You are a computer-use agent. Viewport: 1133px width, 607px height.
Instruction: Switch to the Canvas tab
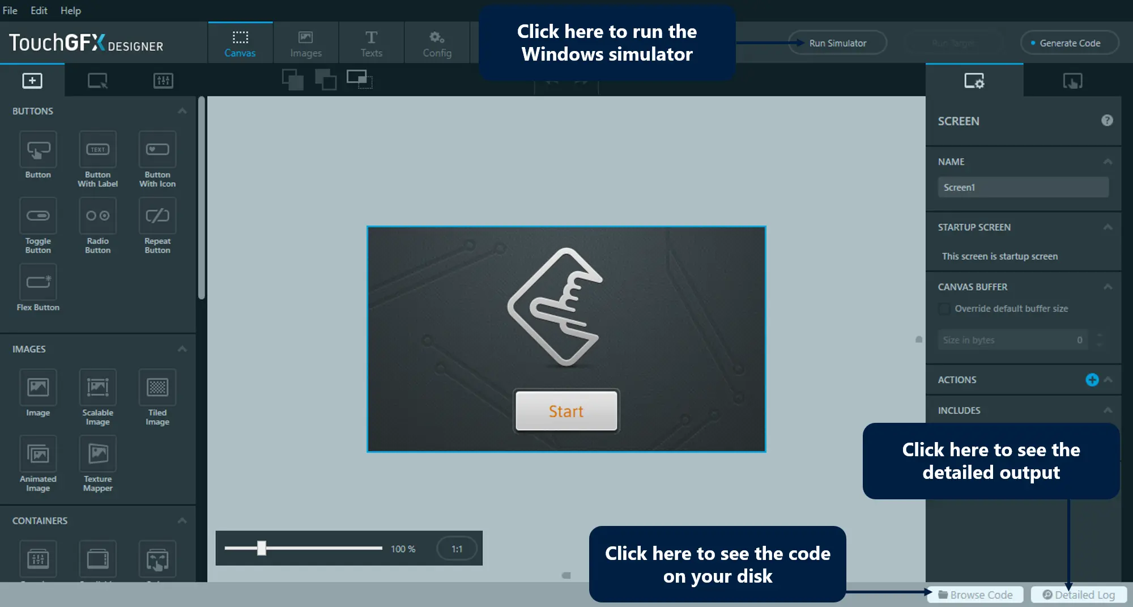[240, 43]
